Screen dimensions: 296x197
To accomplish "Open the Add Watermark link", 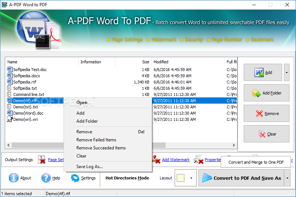I will [176, 160].
